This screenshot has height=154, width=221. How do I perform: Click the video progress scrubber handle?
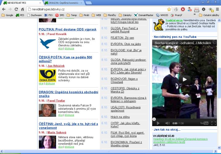[154, 119]
